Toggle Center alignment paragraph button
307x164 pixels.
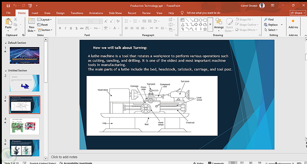(x=132, y=28)
